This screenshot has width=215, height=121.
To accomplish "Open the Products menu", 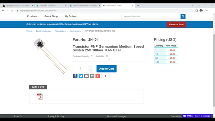I will click(32, 16).
